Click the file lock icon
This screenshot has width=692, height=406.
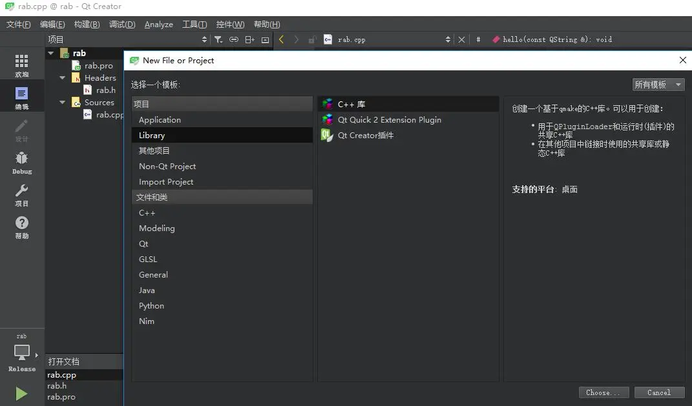coord(312,39)
